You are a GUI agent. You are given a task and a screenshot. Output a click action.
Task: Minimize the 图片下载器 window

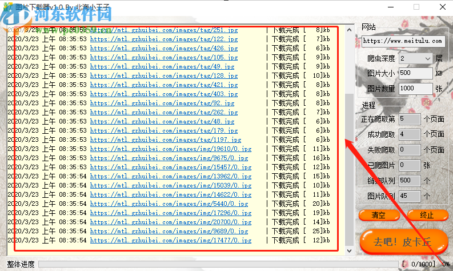391,7
